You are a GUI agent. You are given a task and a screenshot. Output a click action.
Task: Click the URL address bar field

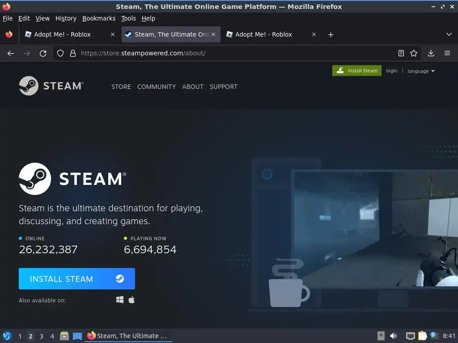click(237, 53)
